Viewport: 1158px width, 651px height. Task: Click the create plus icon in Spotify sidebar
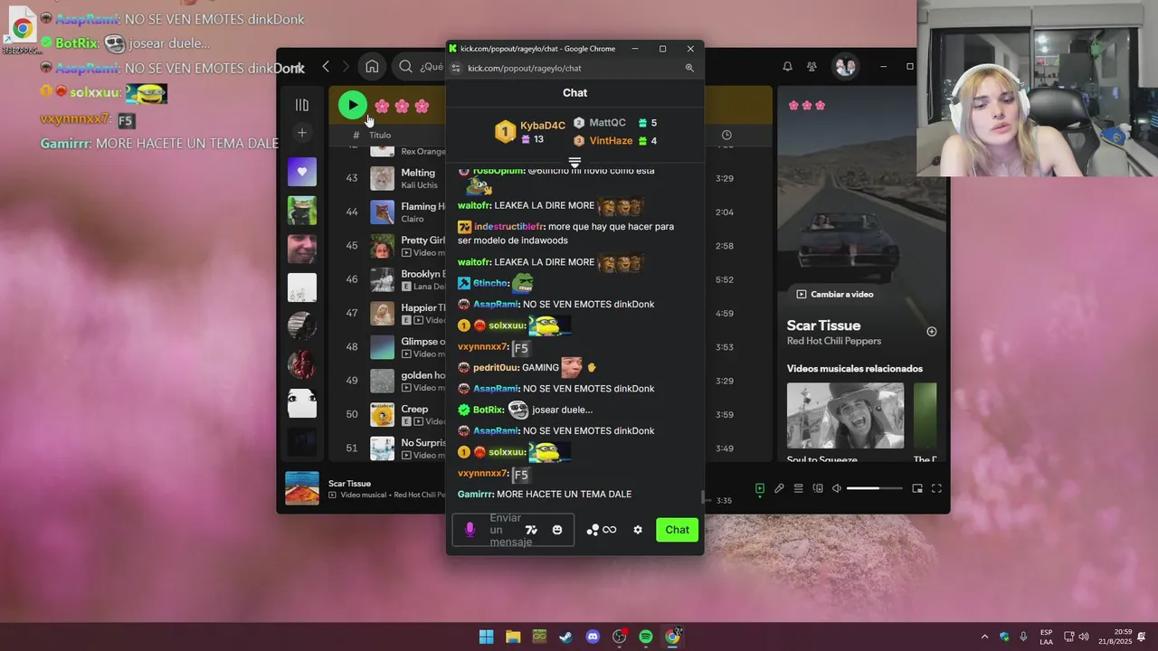[302, 133]
